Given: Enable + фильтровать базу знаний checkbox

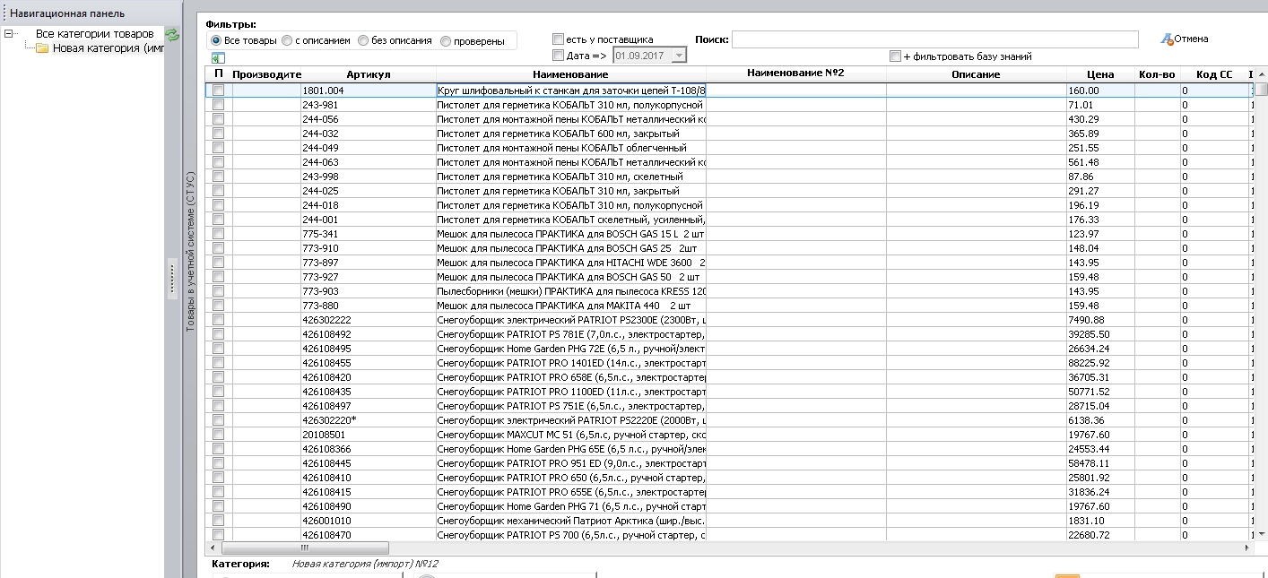Looking at the screenshot, I should coord(895,56).
